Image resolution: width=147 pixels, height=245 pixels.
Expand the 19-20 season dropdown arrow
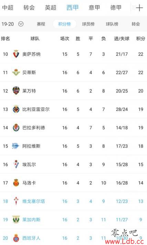tap(21, 24)
